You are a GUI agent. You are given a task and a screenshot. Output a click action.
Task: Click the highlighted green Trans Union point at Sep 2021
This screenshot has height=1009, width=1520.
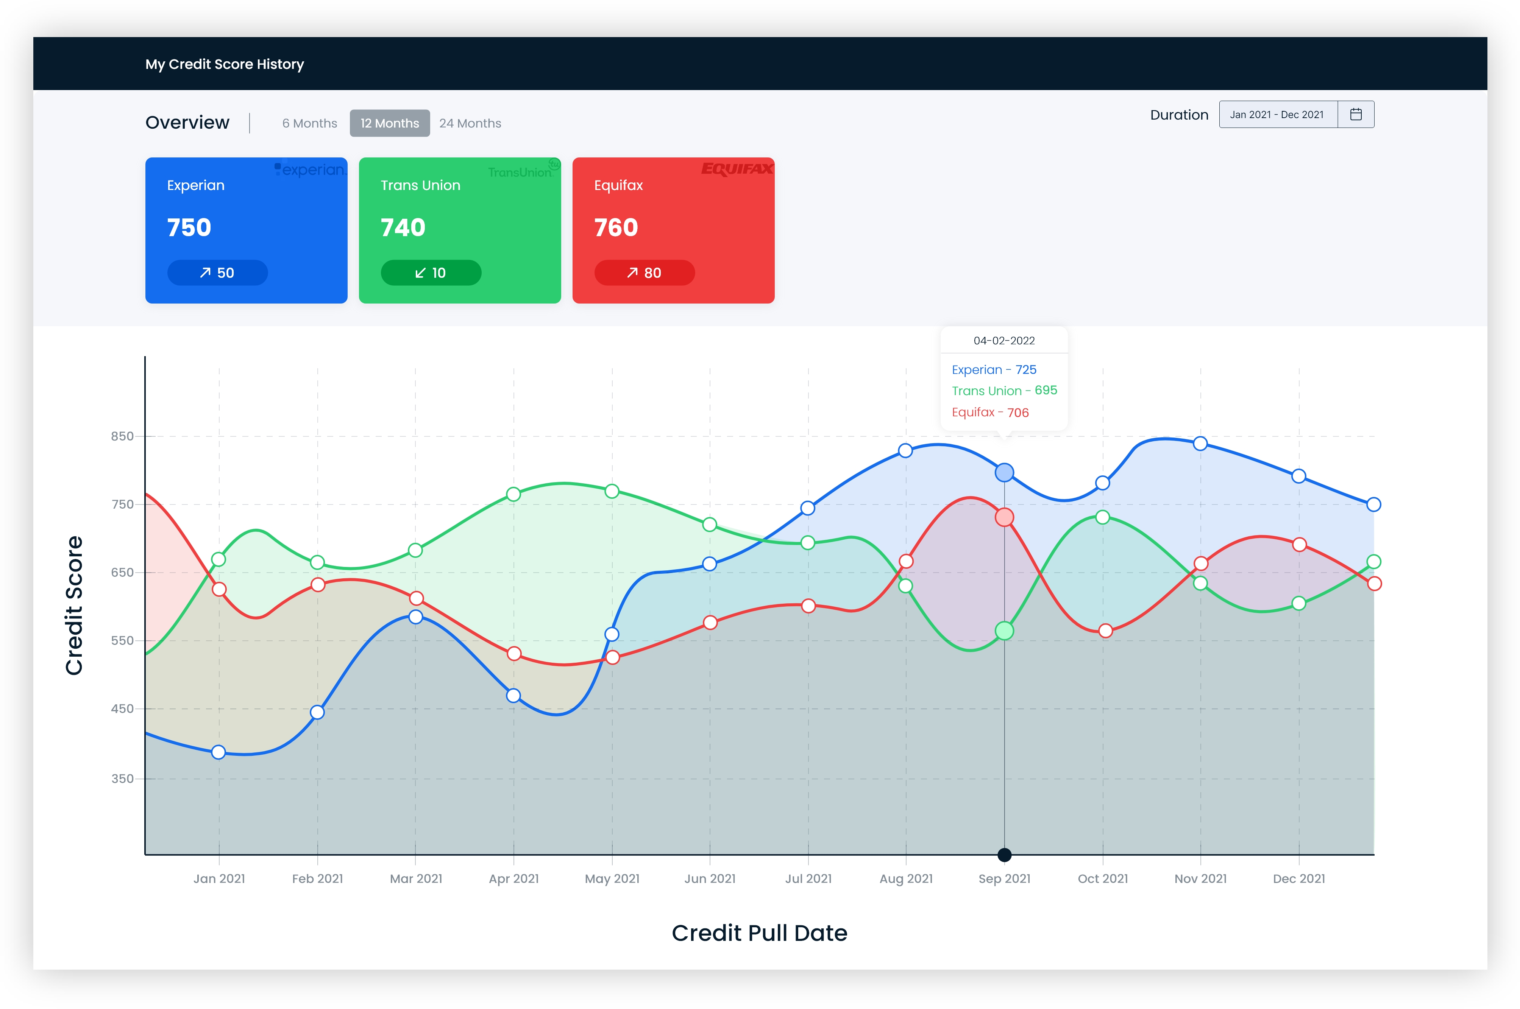point(1003,631)
